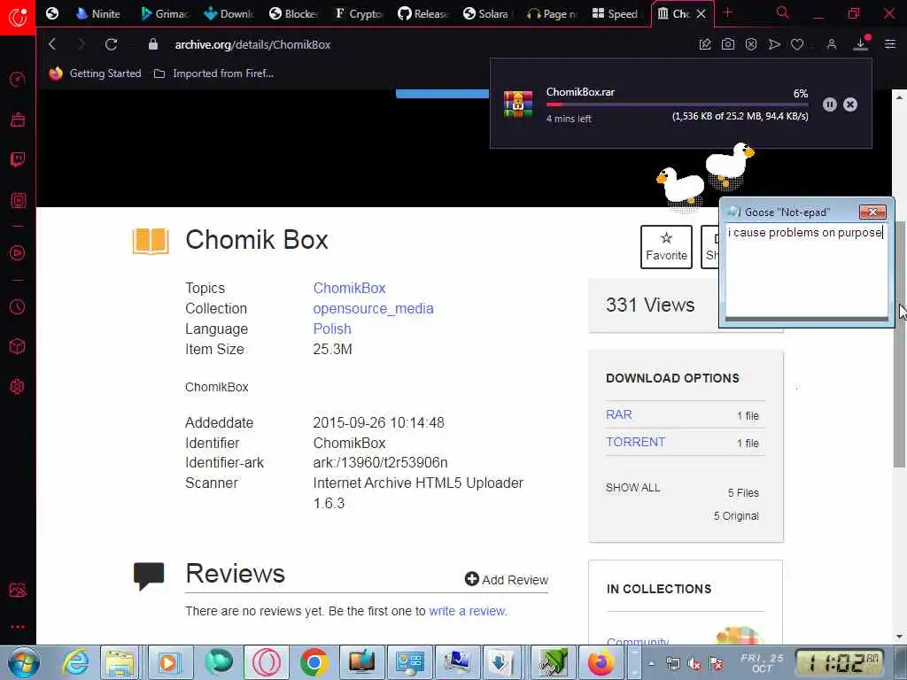Open Settings gear in sidebar
Image resolution: width=907 pixels, height=680 pixels.
pyautogui.click(x=18, y=386)
